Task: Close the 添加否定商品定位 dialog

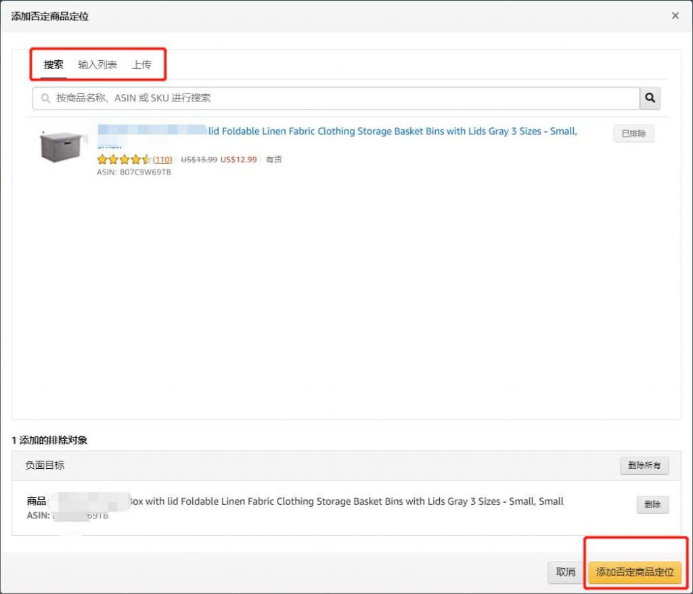Action: coord(675,16)
